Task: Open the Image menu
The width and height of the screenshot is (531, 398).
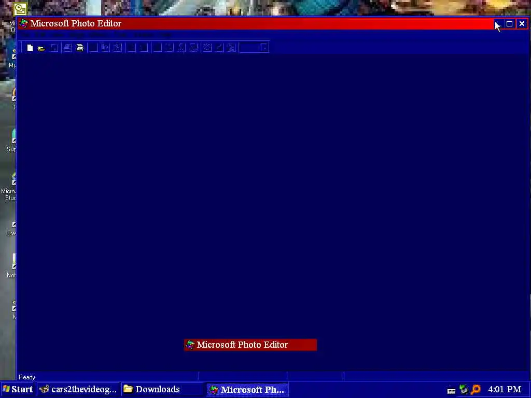Action: pyautogui.click(x=77, y=35)
